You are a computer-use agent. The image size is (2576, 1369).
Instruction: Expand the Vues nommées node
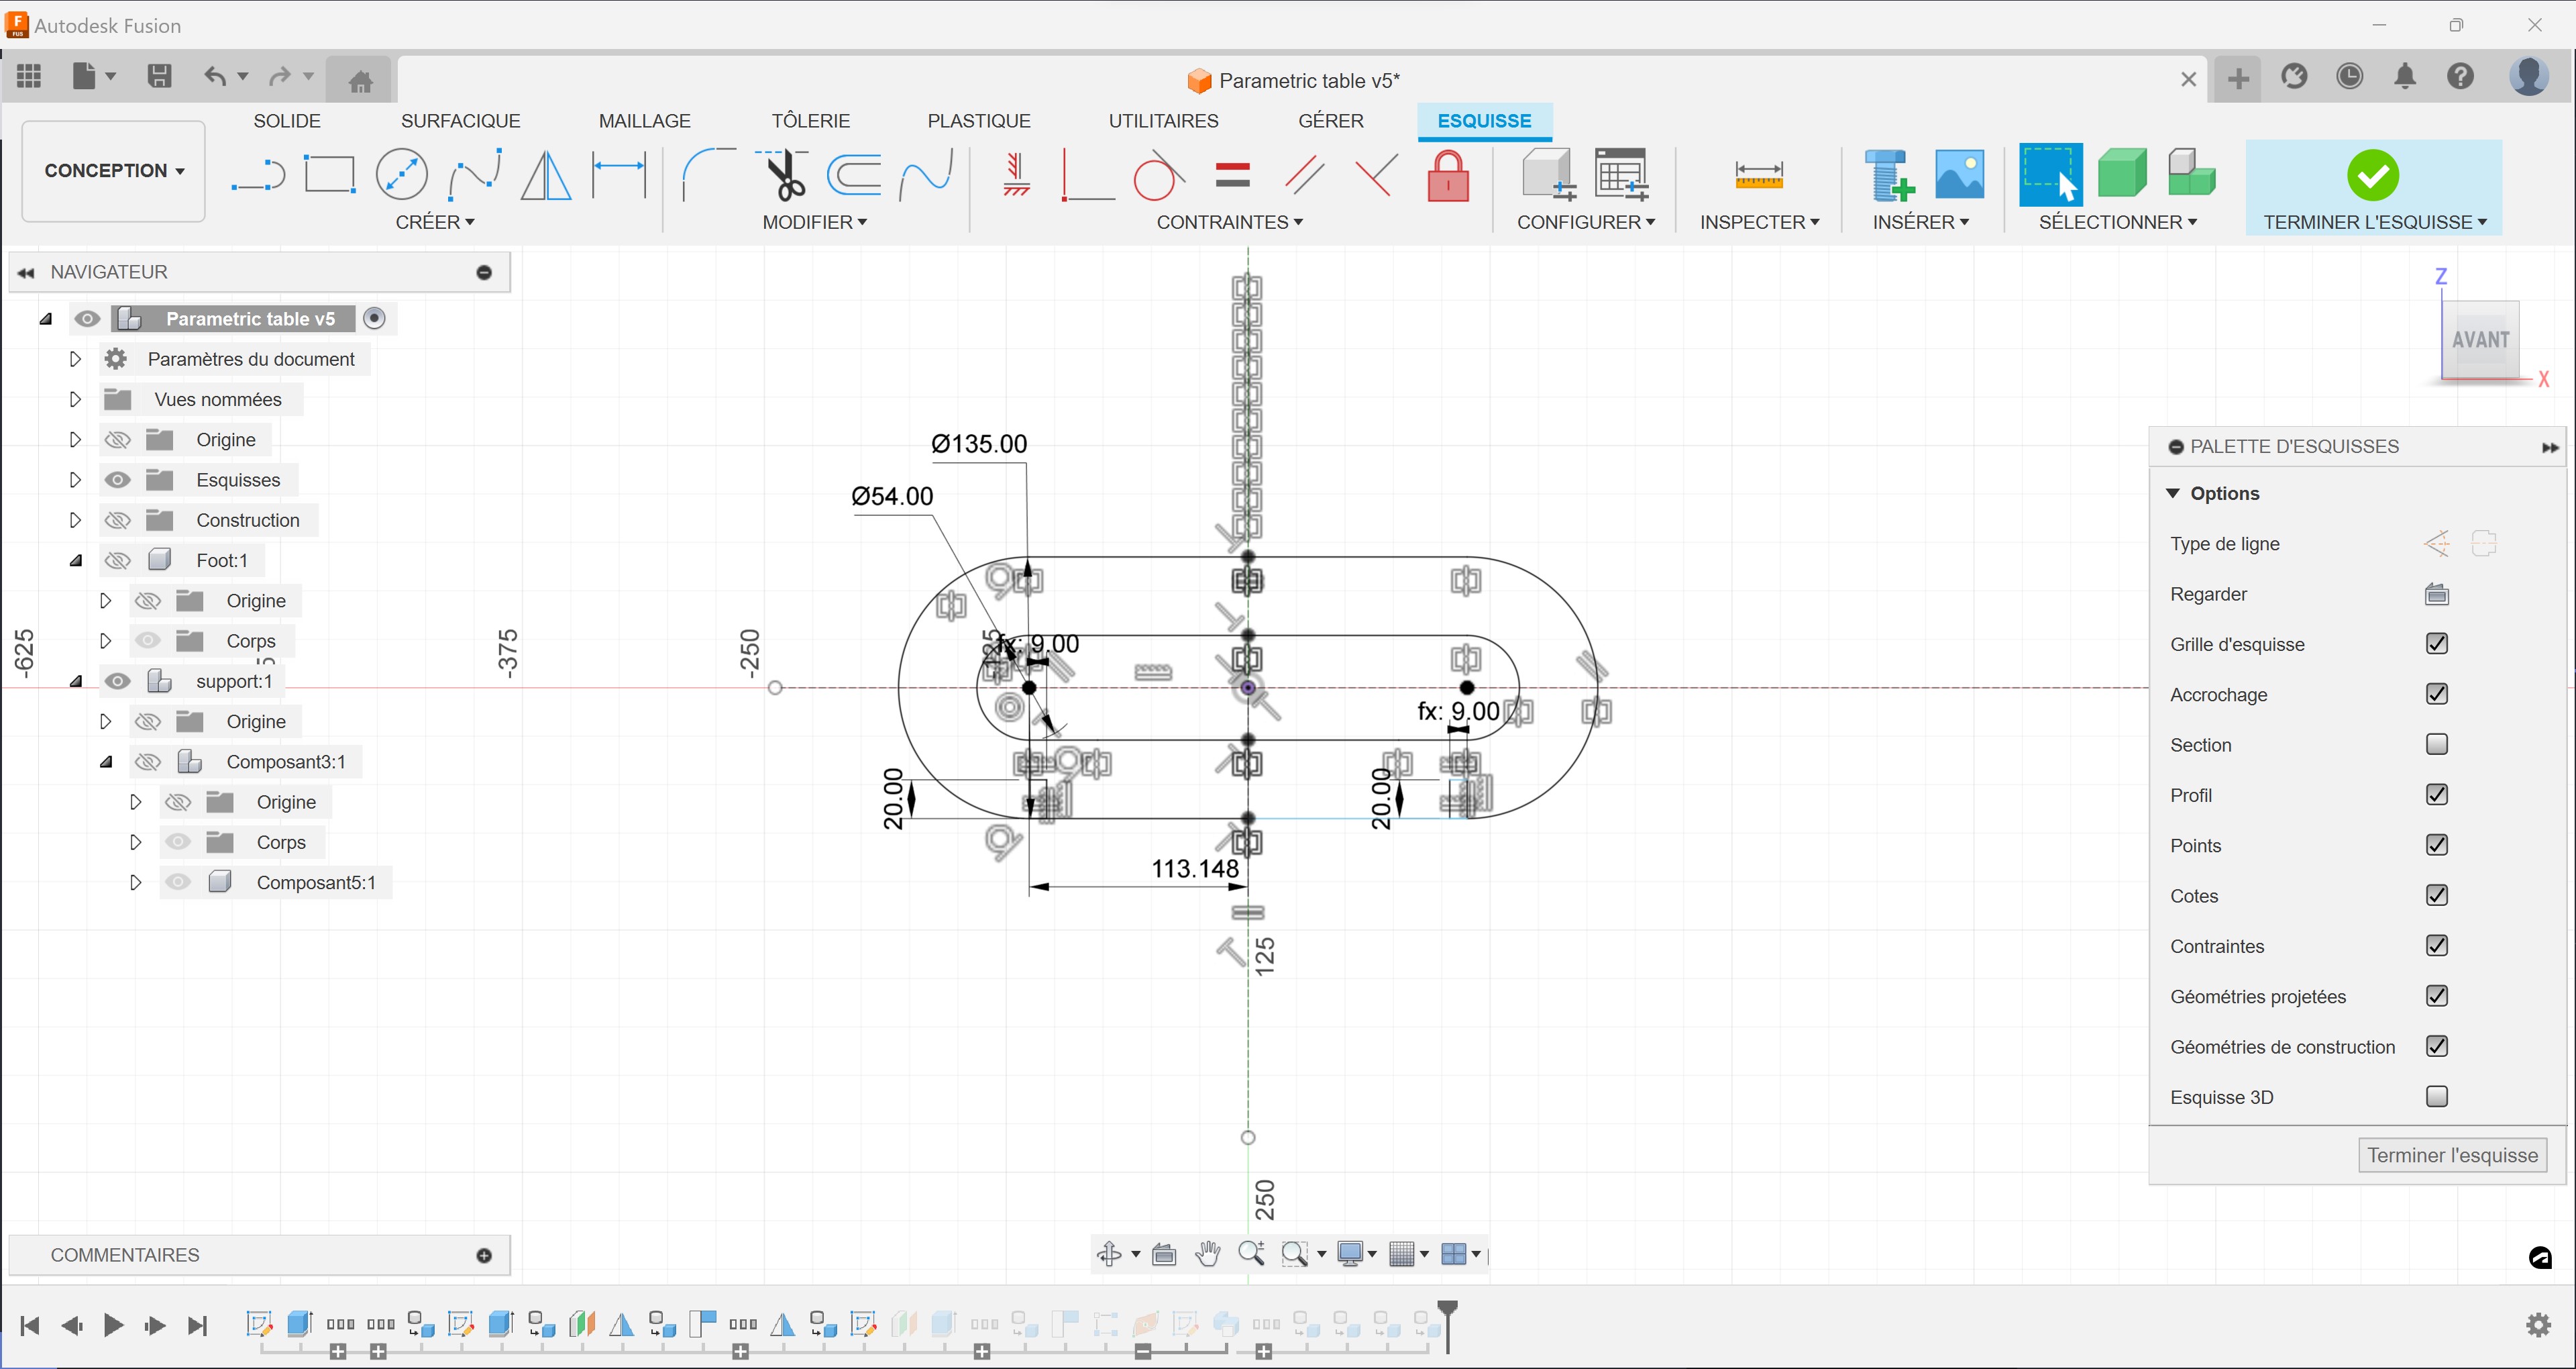coord(75,399)
